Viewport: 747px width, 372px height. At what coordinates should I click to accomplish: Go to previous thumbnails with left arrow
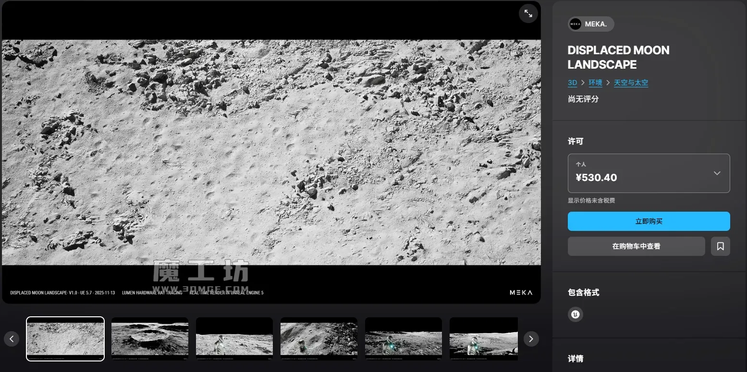12,339
